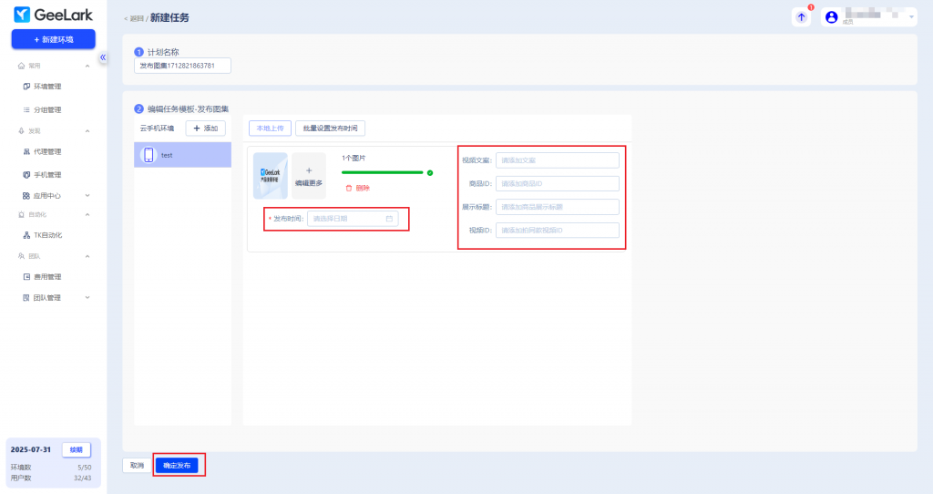
Task: Open 环境管理 in the sidebar
Action: [x=47, y=87]
